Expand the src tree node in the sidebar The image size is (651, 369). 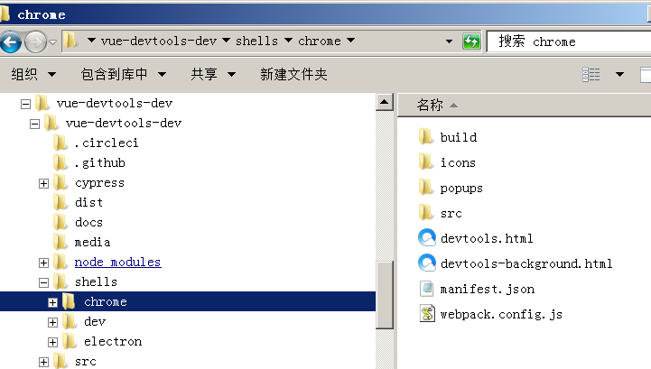(x=43, y=362)
